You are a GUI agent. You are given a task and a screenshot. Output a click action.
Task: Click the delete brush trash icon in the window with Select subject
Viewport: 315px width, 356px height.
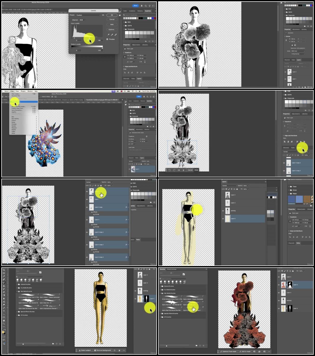pos(60,344)
